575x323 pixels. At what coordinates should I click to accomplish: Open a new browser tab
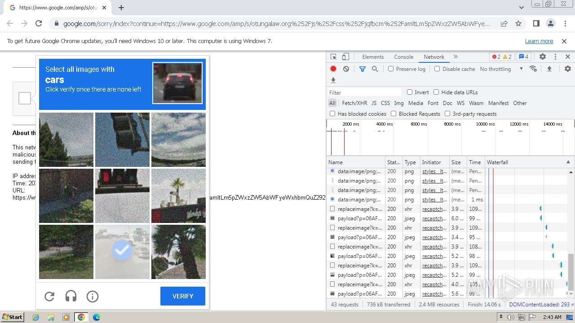pyautogui.click(x=121, y=8)
